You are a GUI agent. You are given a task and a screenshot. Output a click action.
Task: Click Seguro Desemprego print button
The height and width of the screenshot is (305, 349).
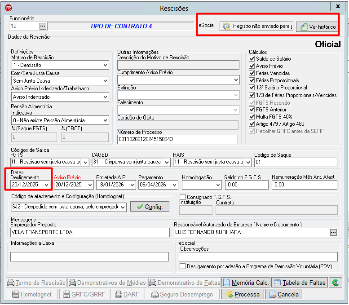pyautogui.click(x=182, y=294)
